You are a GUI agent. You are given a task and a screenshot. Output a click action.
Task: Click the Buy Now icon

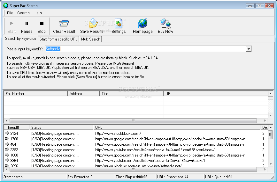(165, 24)
